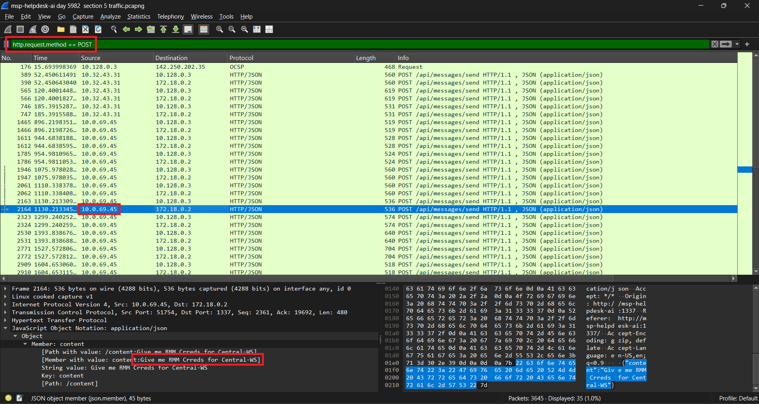Open the Statistics menu
Screen dimensions: 759x404
tap(139, 17)
